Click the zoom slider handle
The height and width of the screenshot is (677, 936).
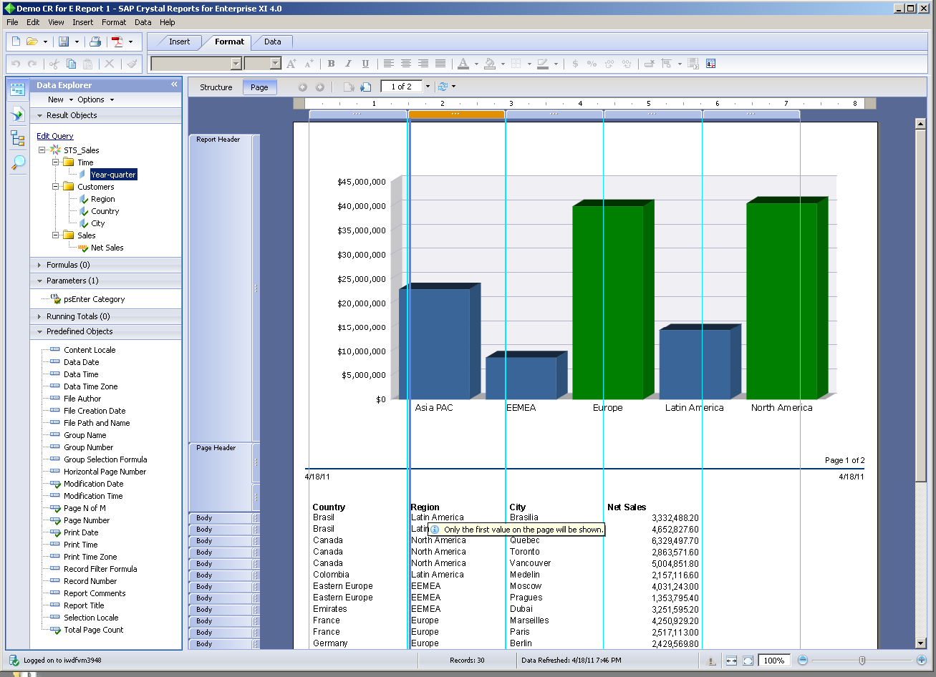pos(862,661)
